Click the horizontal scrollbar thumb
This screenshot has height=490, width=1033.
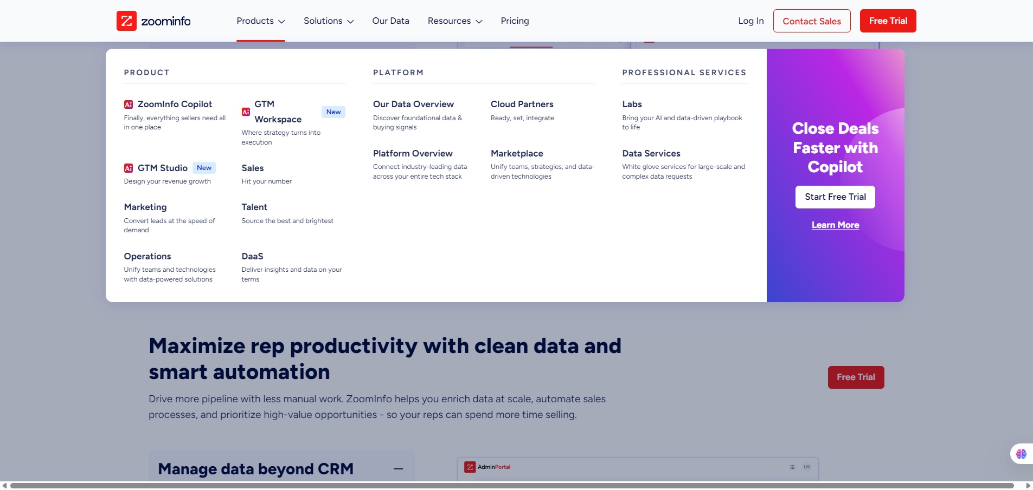click(x=512, y=486)
